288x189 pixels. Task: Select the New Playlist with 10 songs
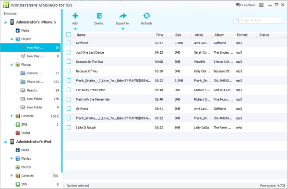(30, 47)
